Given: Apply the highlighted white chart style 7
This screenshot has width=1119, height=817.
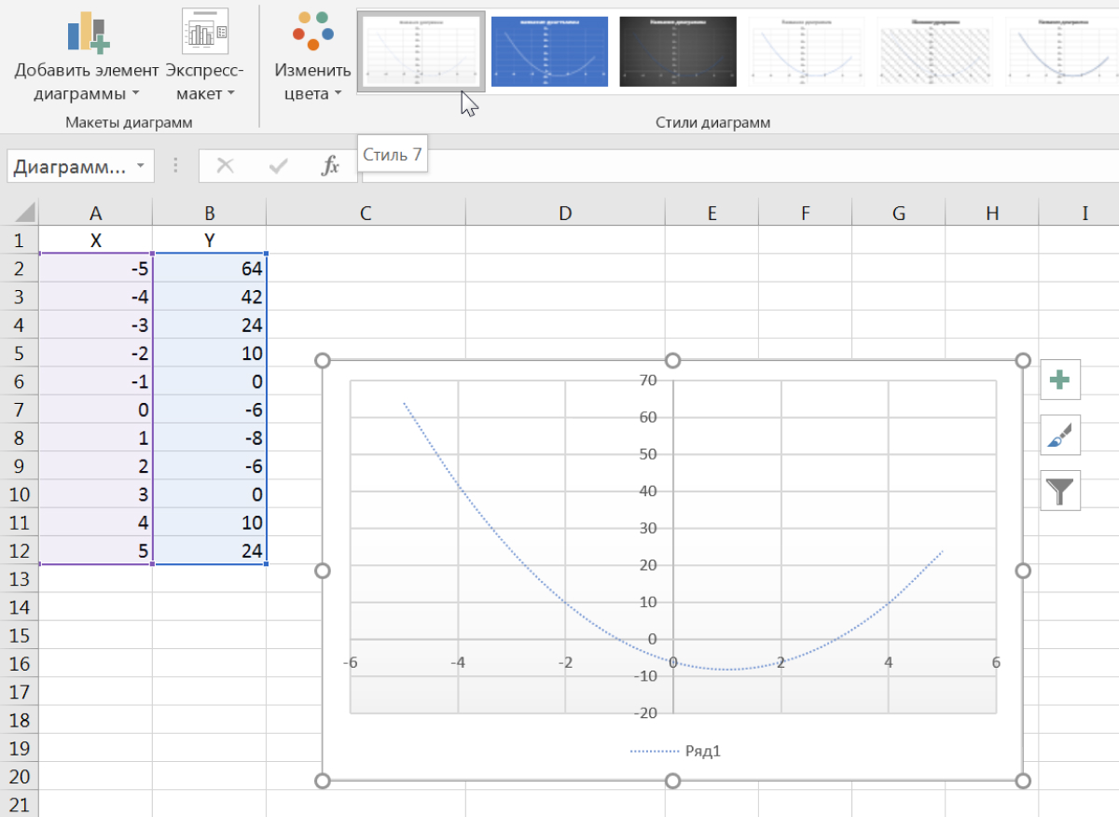Looking at the screenshot, I should (421, 51).
